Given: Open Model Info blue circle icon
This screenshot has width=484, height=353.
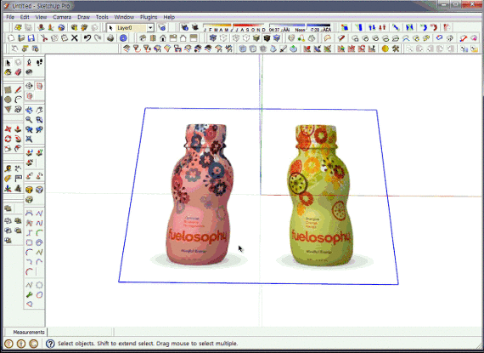Looking at the screenshot, I should [x=123, y=38].
